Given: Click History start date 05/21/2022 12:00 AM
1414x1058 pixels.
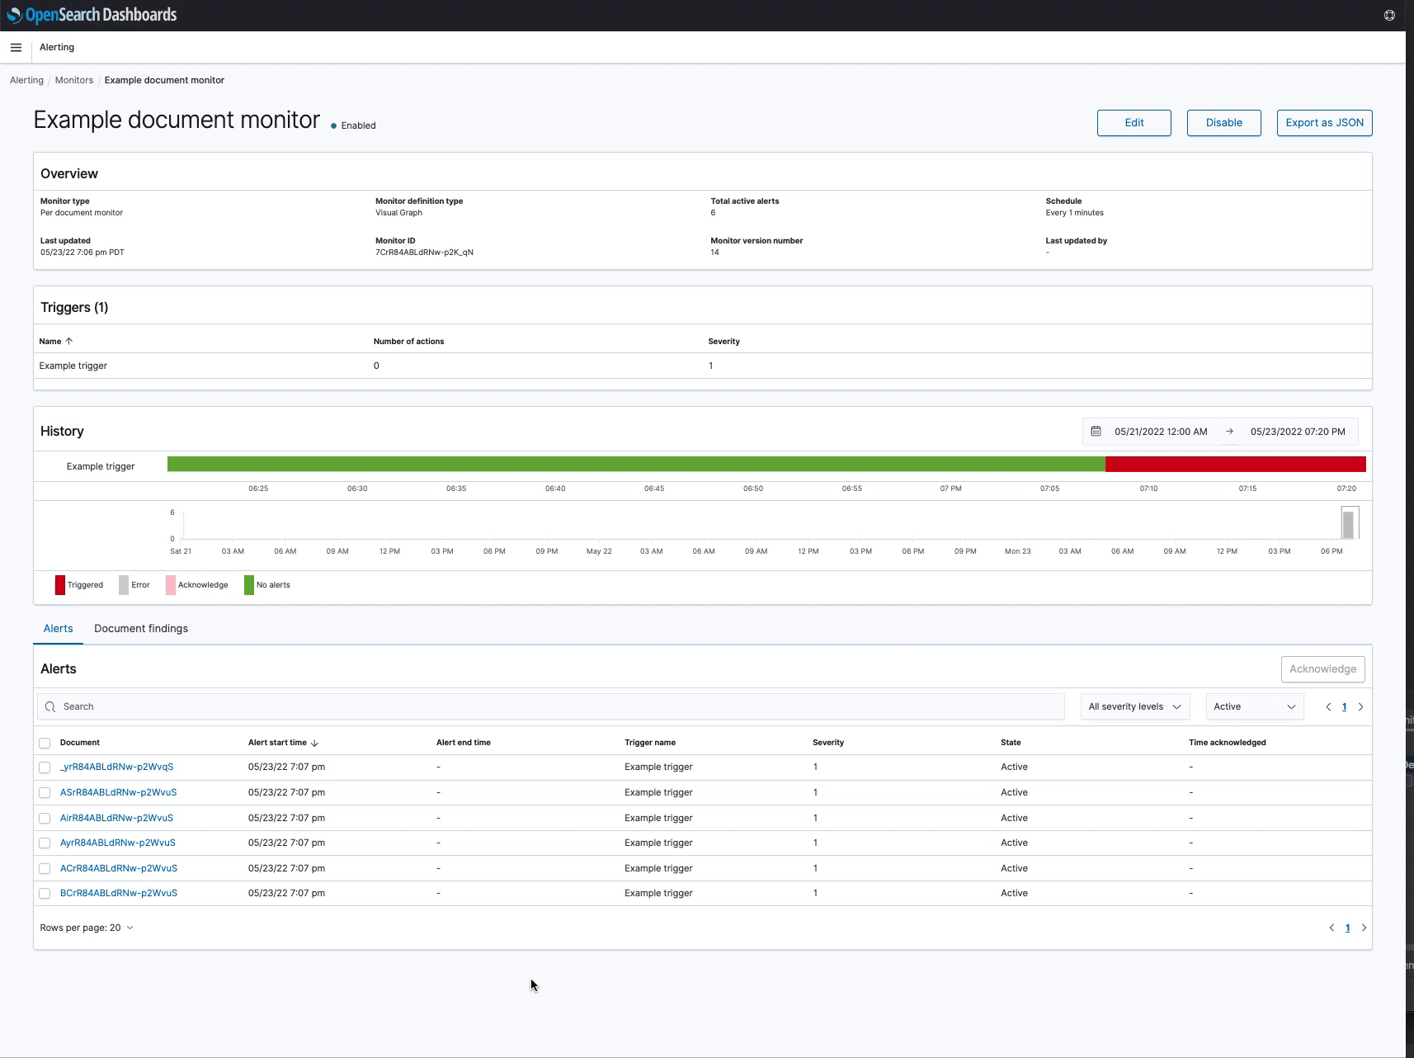Looking at the screenshot, I should click(1161, 432).
